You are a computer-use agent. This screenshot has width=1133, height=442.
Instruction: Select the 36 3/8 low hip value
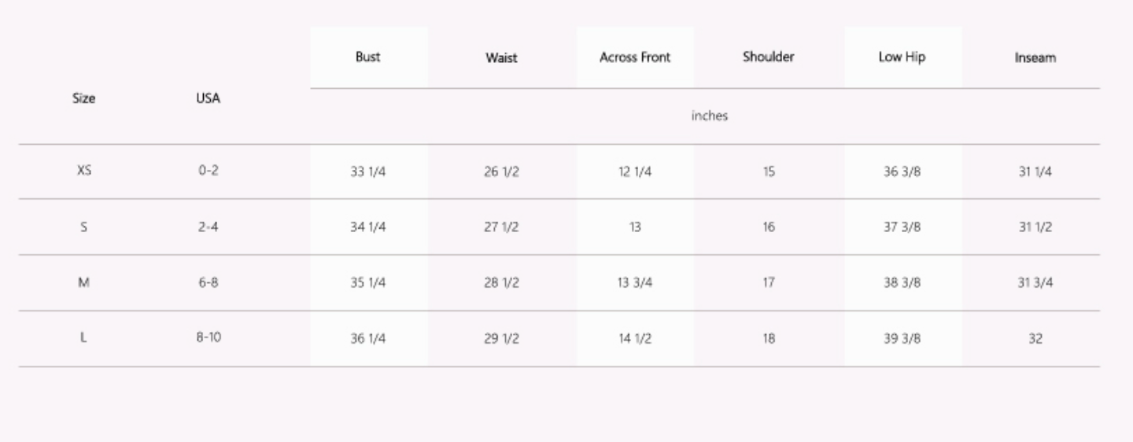click(902, 172)
